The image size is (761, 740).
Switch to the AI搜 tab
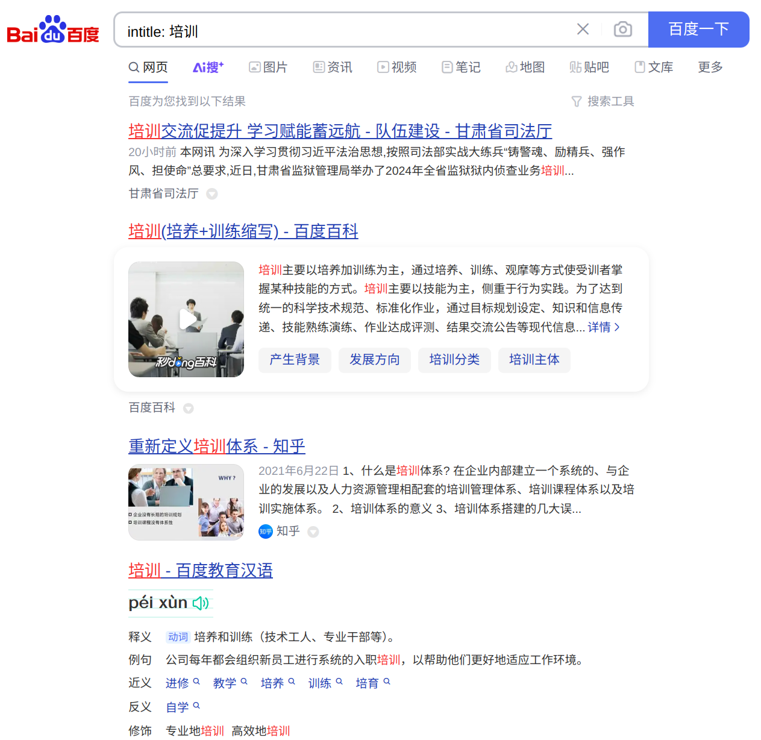[208, 67]
